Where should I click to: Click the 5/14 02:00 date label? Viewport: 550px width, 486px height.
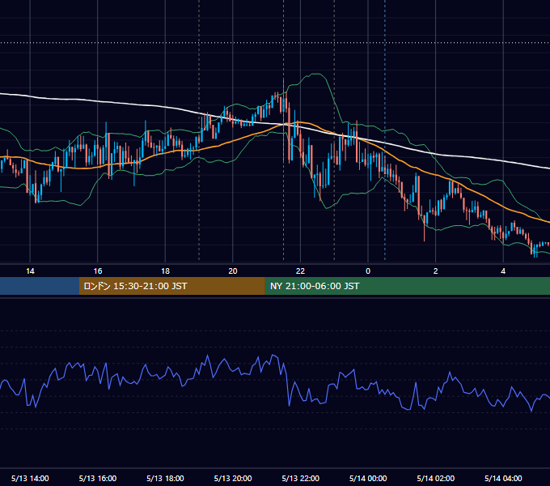click(x=436, y=478)
